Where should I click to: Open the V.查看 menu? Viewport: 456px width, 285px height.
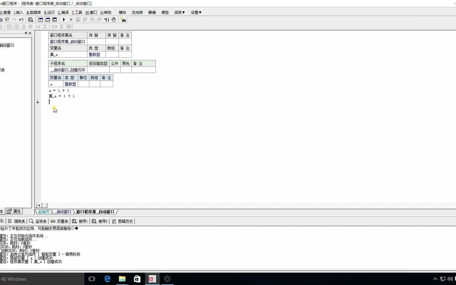point(5,13)
